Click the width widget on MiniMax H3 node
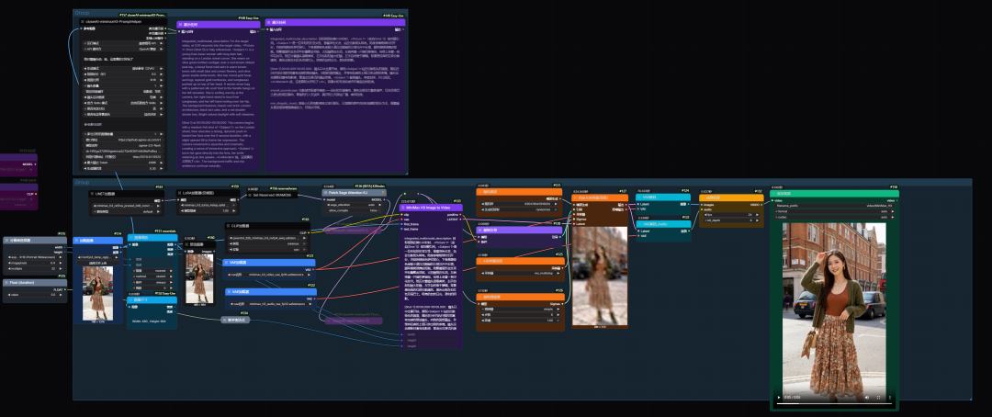 click(x=431, y=334)
